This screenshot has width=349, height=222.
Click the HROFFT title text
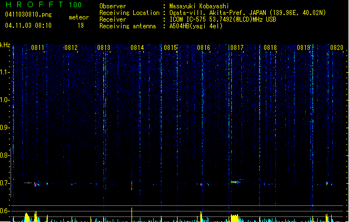pyautogui.click(x=34, y=4)
